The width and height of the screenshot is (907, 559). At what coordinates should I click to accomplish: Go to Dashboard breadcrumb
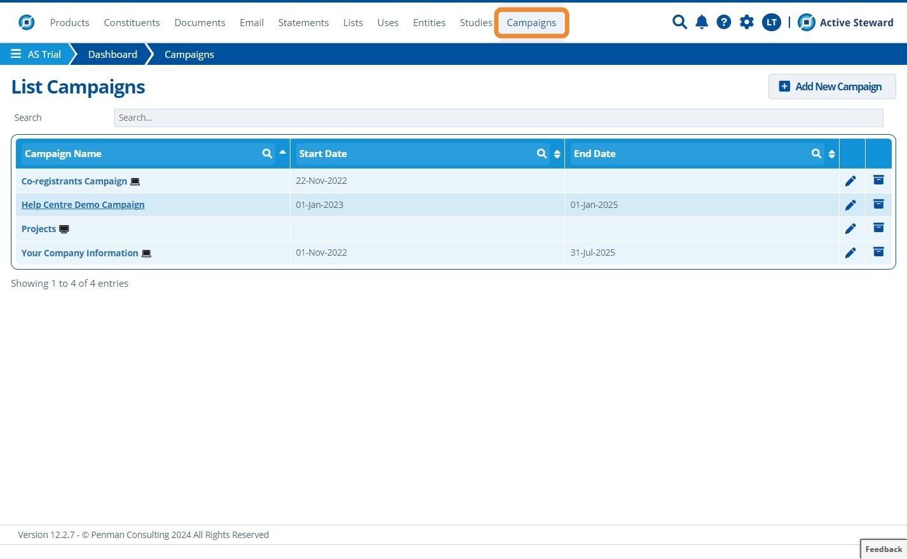[113, 54]
